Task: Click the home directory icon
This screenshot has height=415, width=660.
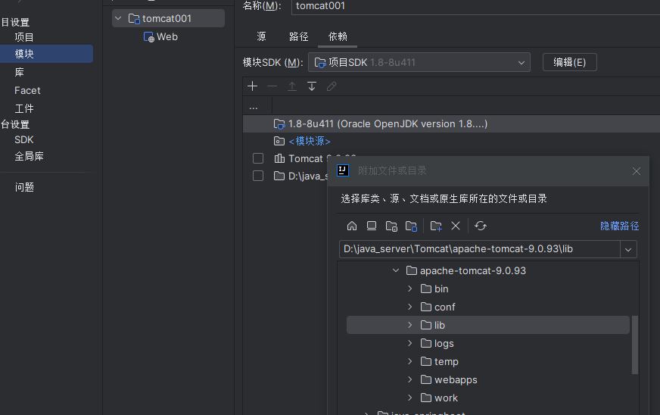Action: (352, 226)
